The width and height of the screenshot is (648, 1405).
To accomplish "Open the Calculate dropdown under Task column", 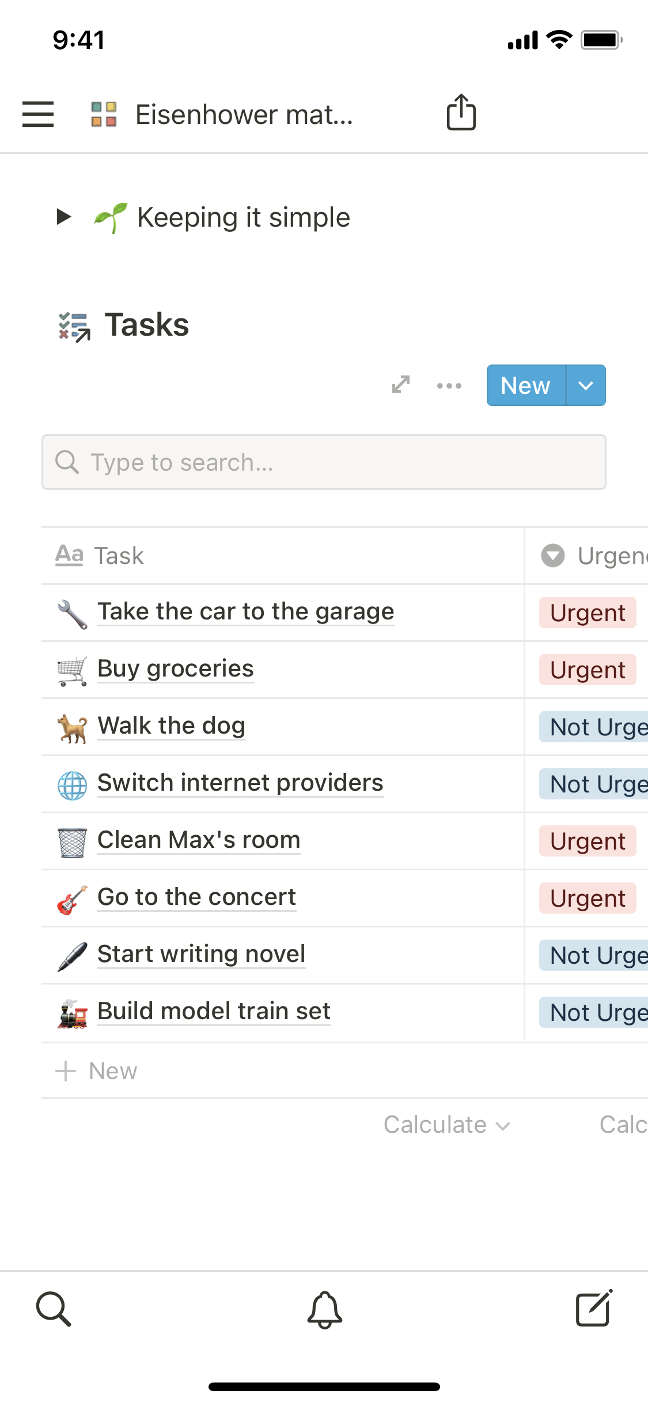I will tap(446, 1125).
